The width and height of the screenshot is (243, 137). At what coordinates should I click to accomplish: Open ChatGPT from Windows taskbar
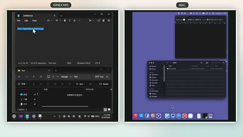[14, 116]
